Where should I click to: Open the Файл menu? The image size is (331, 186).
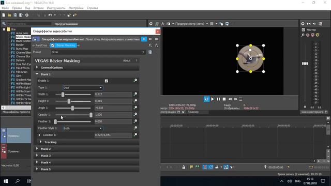click(5, 8)
